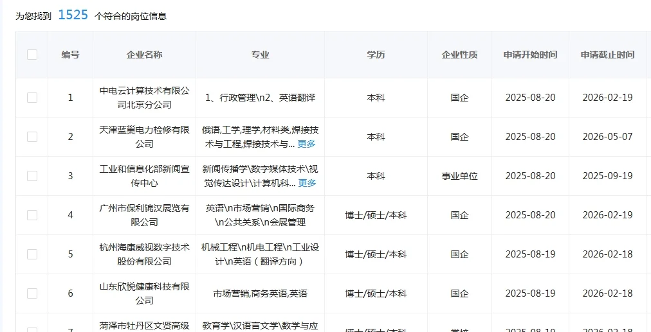Click deadline 2026-02-19 in row 1
The image size is (651, 332).
(x=607, y=98)
